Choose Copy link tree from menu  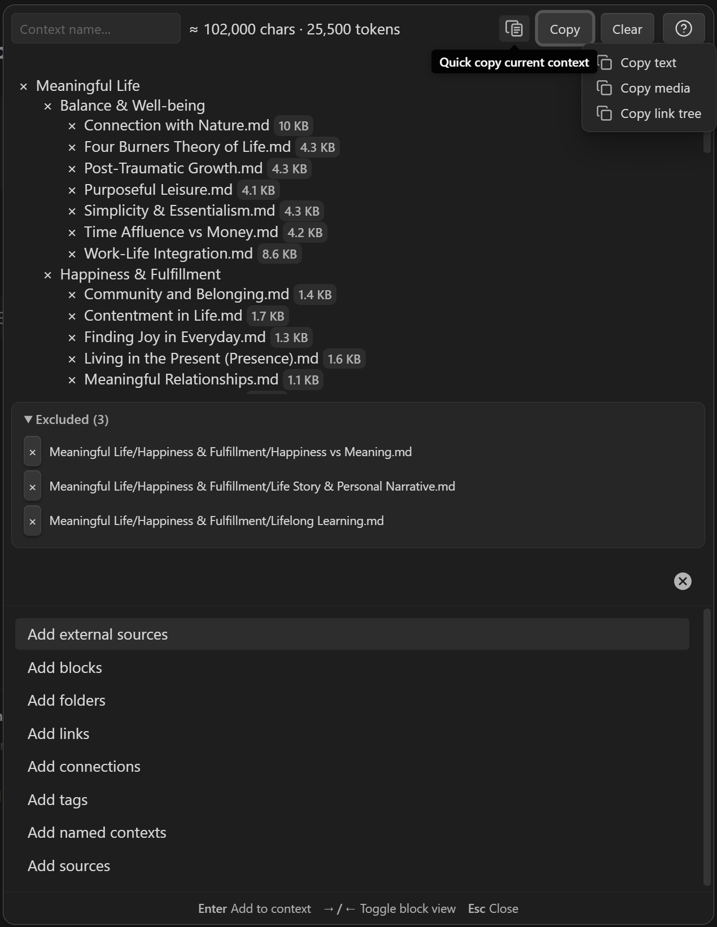[x=649, y=113]
